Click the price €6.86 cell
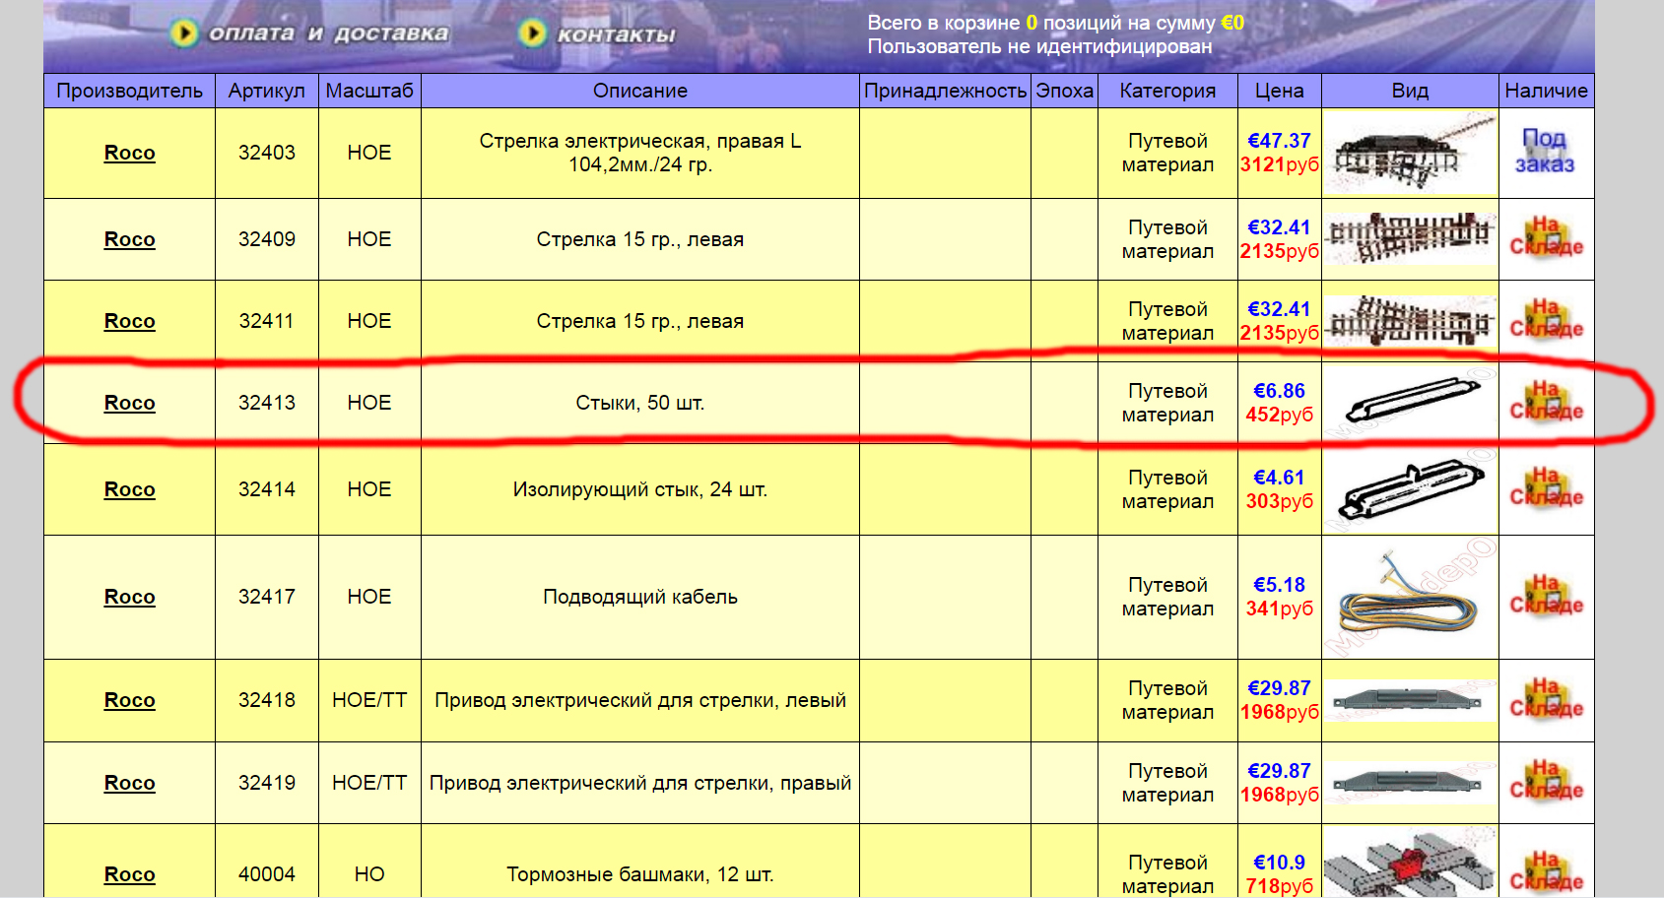 pyautogui.click(x=1279, y=403)
